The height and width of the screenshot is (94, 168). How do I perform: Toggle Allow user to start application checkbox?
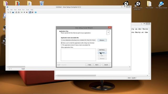tap(62, 43)
